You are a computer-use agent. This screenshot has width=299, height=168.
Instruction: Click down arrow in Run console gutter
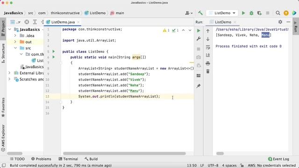pos(208,39)
